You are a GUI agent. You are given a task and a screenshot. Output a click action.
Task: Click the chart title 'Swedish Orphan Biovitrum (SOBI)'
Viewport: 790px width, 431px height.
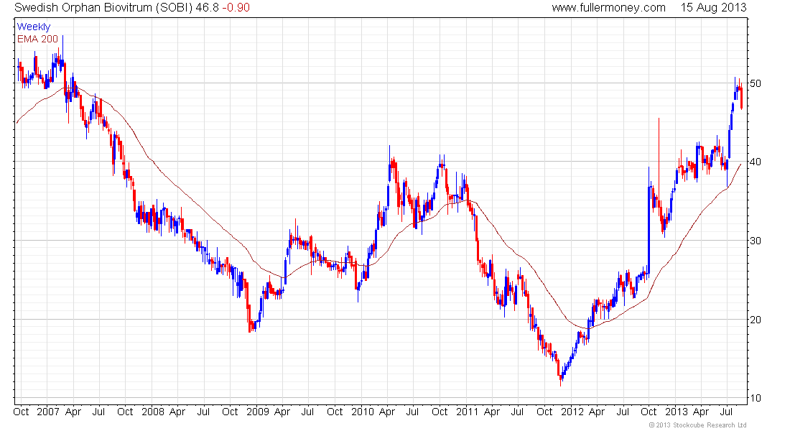[x=103, y=8]
